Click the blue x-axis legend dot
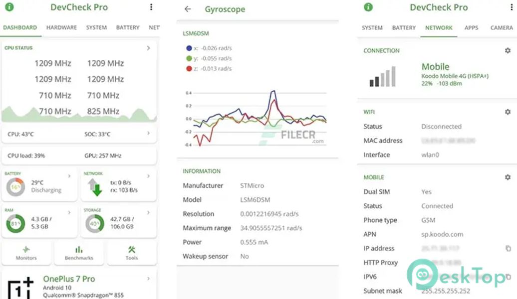 189,48
